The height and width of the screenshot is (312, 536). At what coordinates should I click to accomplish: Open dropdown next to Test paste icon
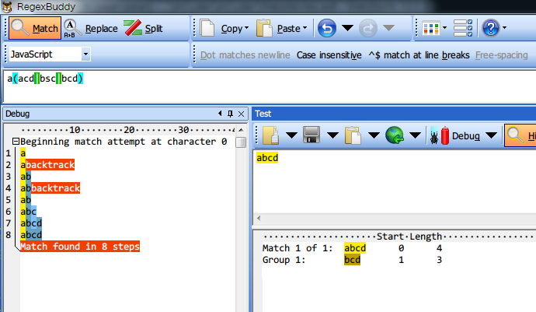pos(374,136)
